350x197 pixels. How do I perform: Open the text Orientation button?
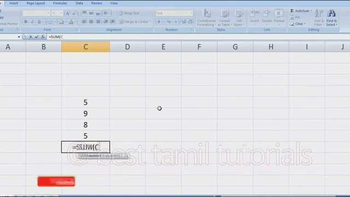coord(106,13)
